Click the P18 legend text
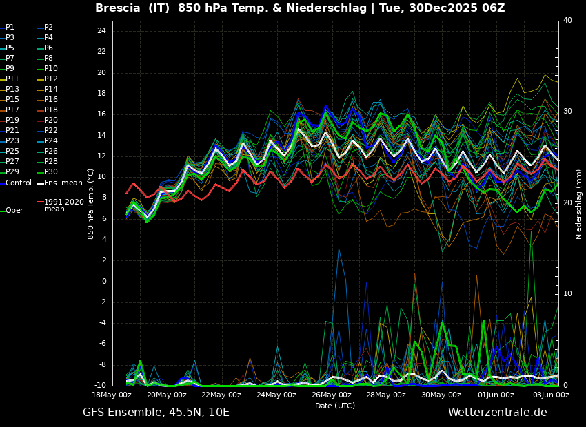The height and width of the screenshot is (427, 586). click(x=51, y=110)
